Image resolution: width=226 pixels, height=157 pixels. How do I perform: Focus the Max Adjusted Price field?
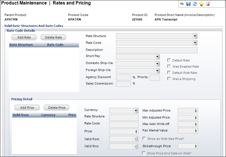[x=188, y=111]
